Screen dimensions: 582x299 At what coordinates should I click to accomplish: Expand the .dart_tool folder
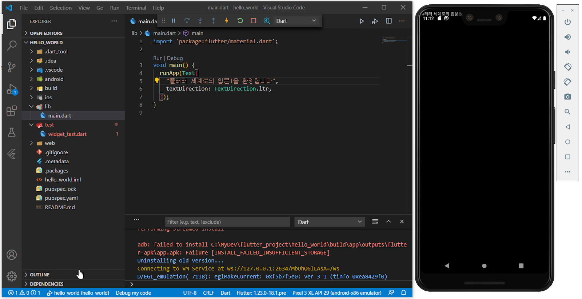(73, 52)
